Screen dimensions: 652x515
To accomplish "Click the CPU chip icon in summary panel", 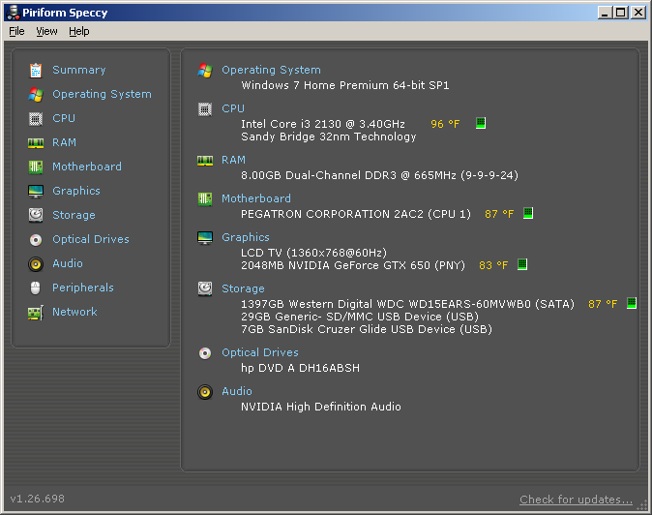I will [205, 109].
